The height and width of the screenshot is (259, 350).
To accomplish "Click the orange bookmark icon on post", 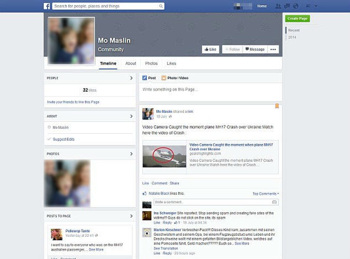I will [x=277, y=106].
